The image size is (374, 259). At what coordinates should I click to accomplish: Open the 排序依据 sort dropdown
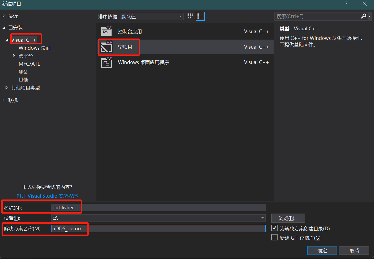point(151,16)
